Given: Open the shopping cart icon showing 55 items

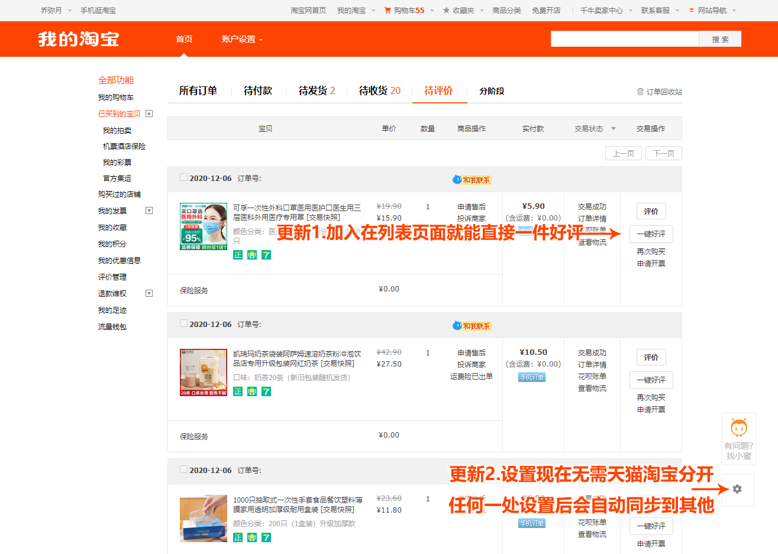Looking at the screenshot, I should pyautogui.click(x=388, y=10).
